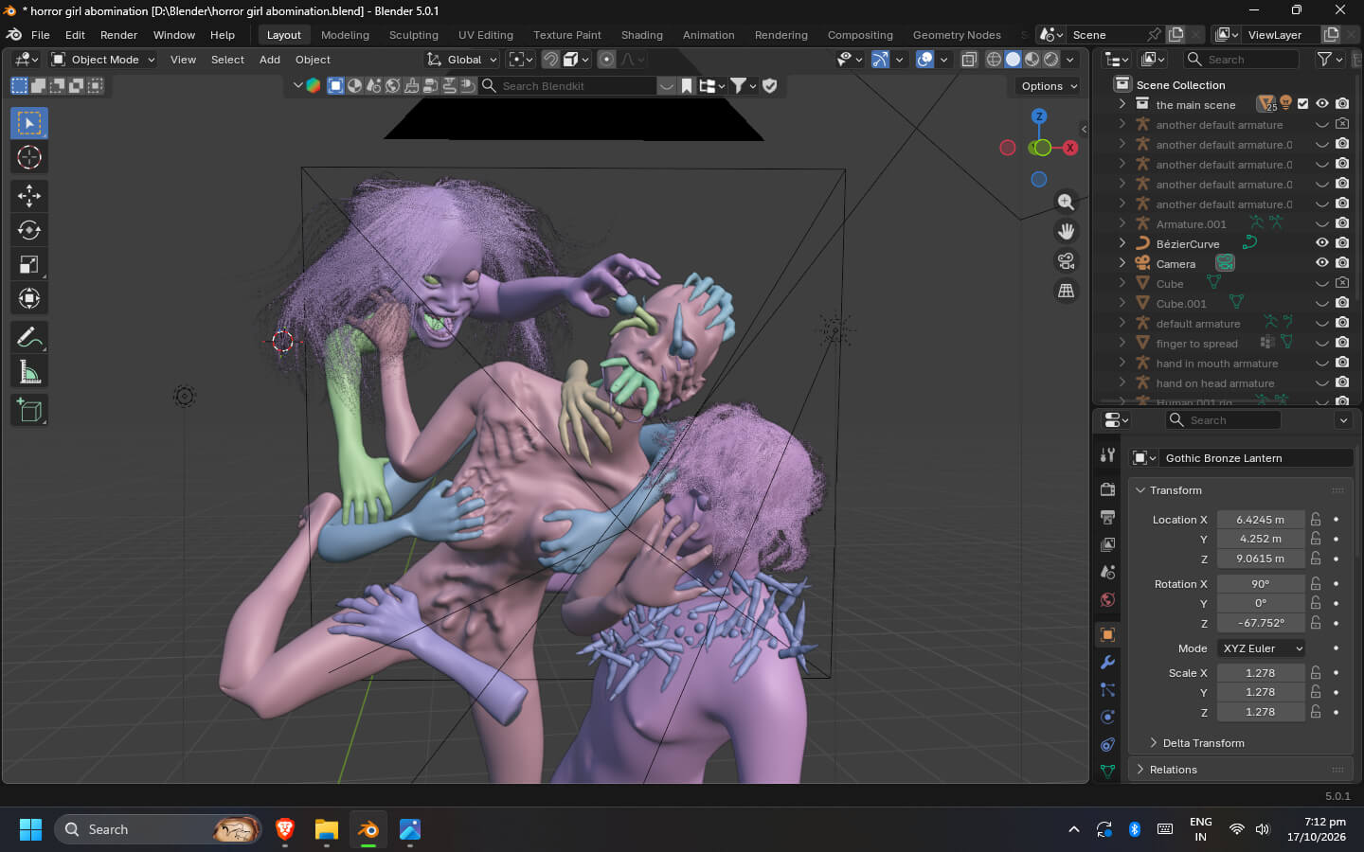The width and height of the screenshot is (1364, 852).
Task: Switch to the Shading workspace tab
Action: click(x=641, y=35)
